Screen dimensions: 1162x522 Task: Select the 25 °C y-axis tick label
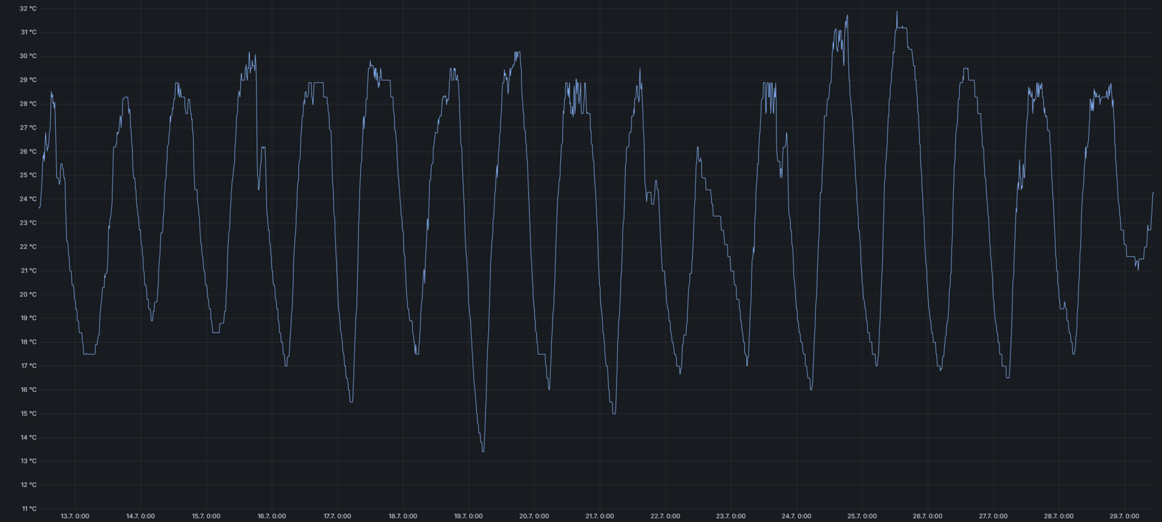point(28,175)
